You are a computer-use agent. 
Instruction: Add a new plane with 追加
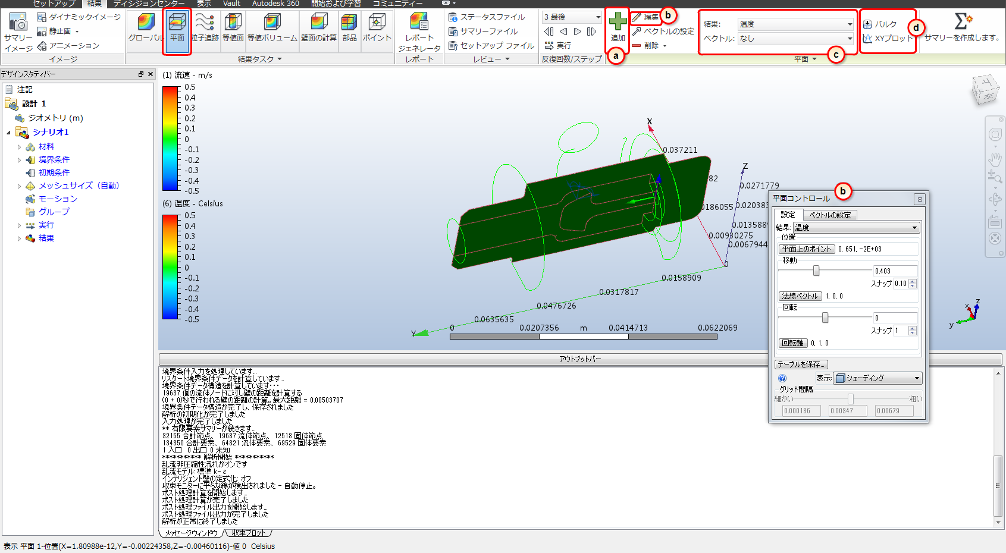click(x=618, y=27)
